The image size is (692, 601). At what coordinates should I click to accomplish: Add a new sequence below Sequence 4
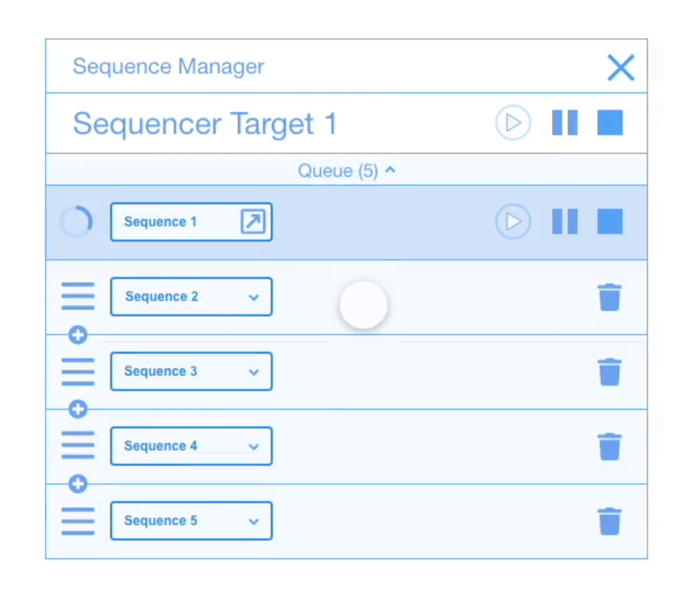78,484
